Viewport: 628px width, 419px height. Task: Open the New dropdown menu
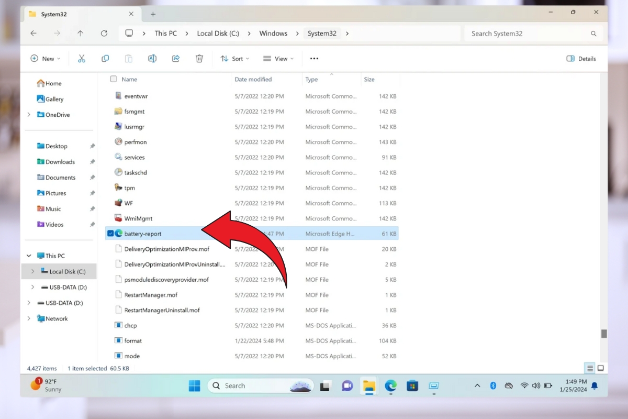46,59
